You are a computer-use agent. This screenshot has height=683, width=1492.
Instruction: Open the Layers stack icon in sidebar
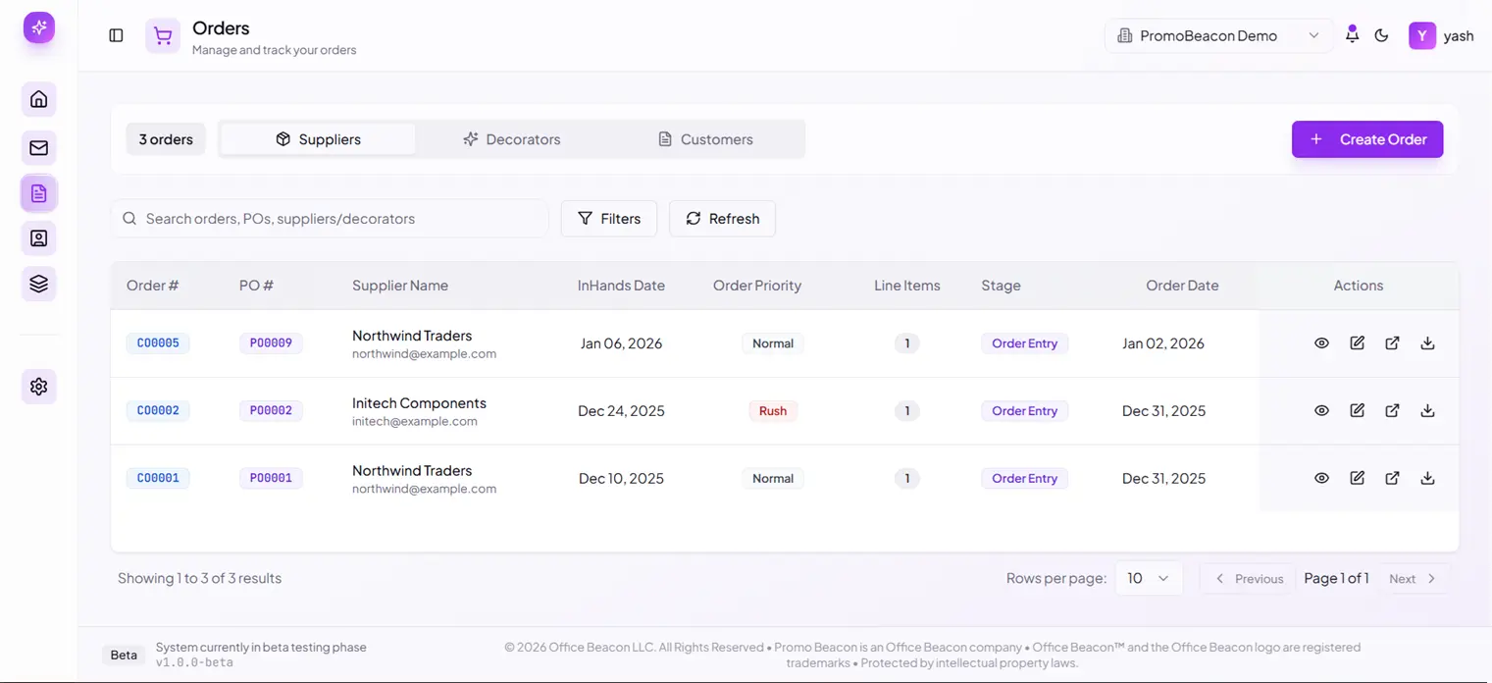pos(39,284)
